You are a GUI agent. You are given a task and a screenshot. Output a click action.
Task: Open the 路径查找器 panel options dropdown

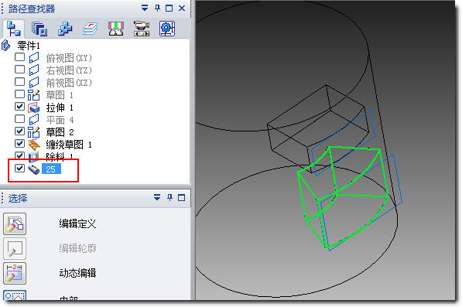tap(145, 8)
